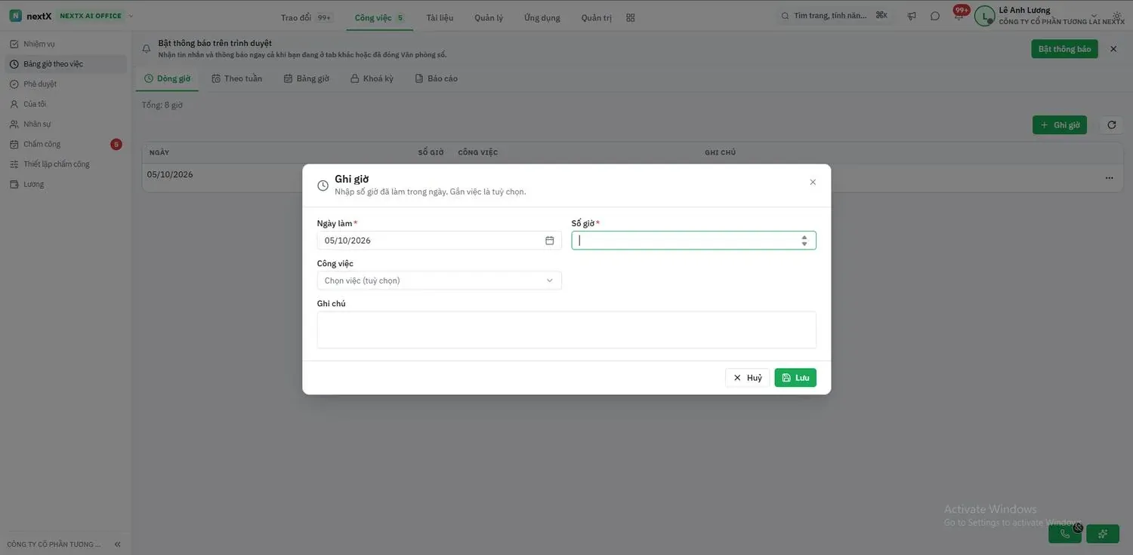
Task: Collapse the sidebar with double chevron
Action: coord(117,544)
